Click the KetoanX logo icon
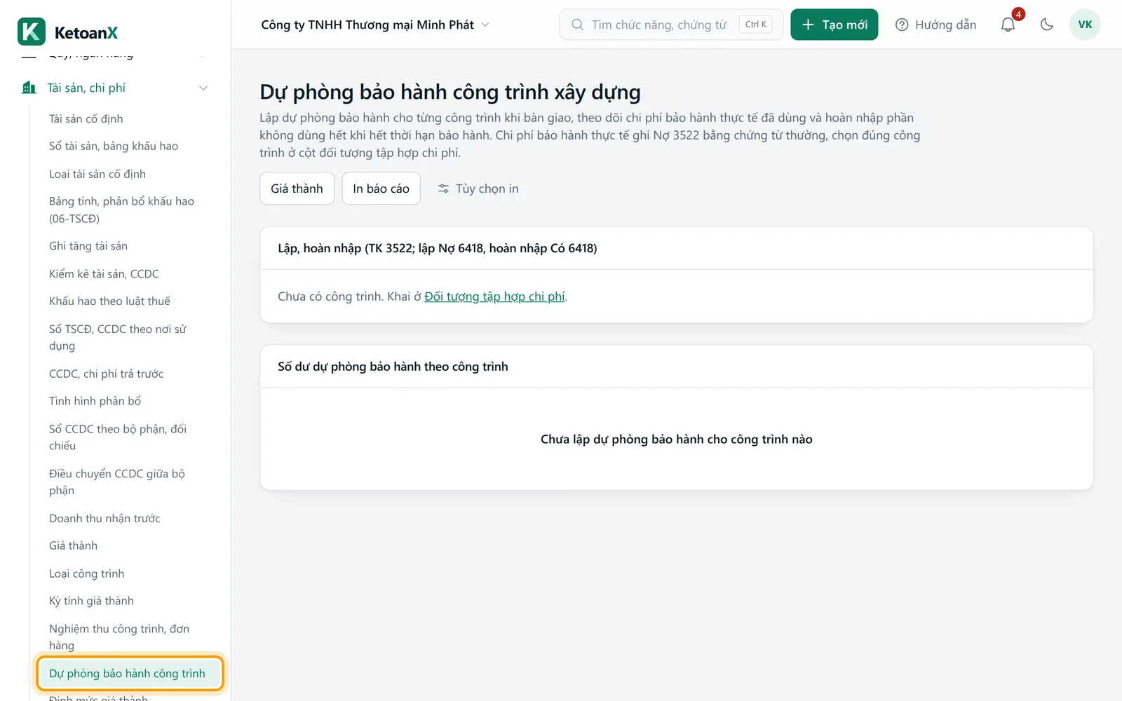 [x=32, y=32]
